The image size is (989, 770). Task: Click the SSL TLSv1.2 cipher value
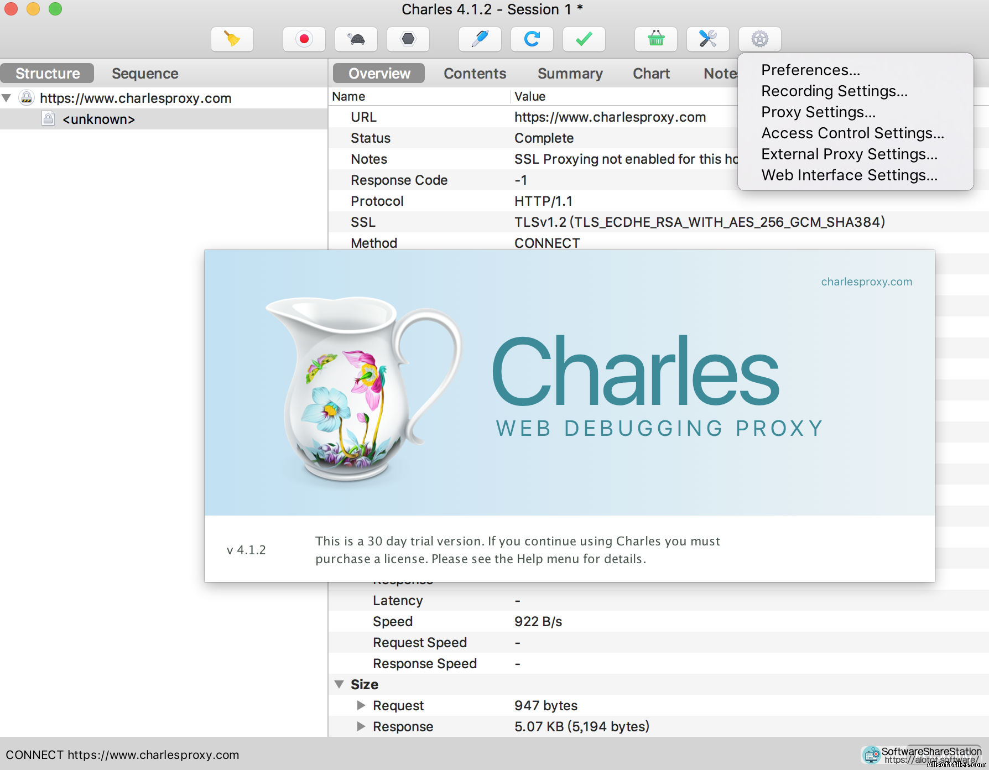pos(699,222)
